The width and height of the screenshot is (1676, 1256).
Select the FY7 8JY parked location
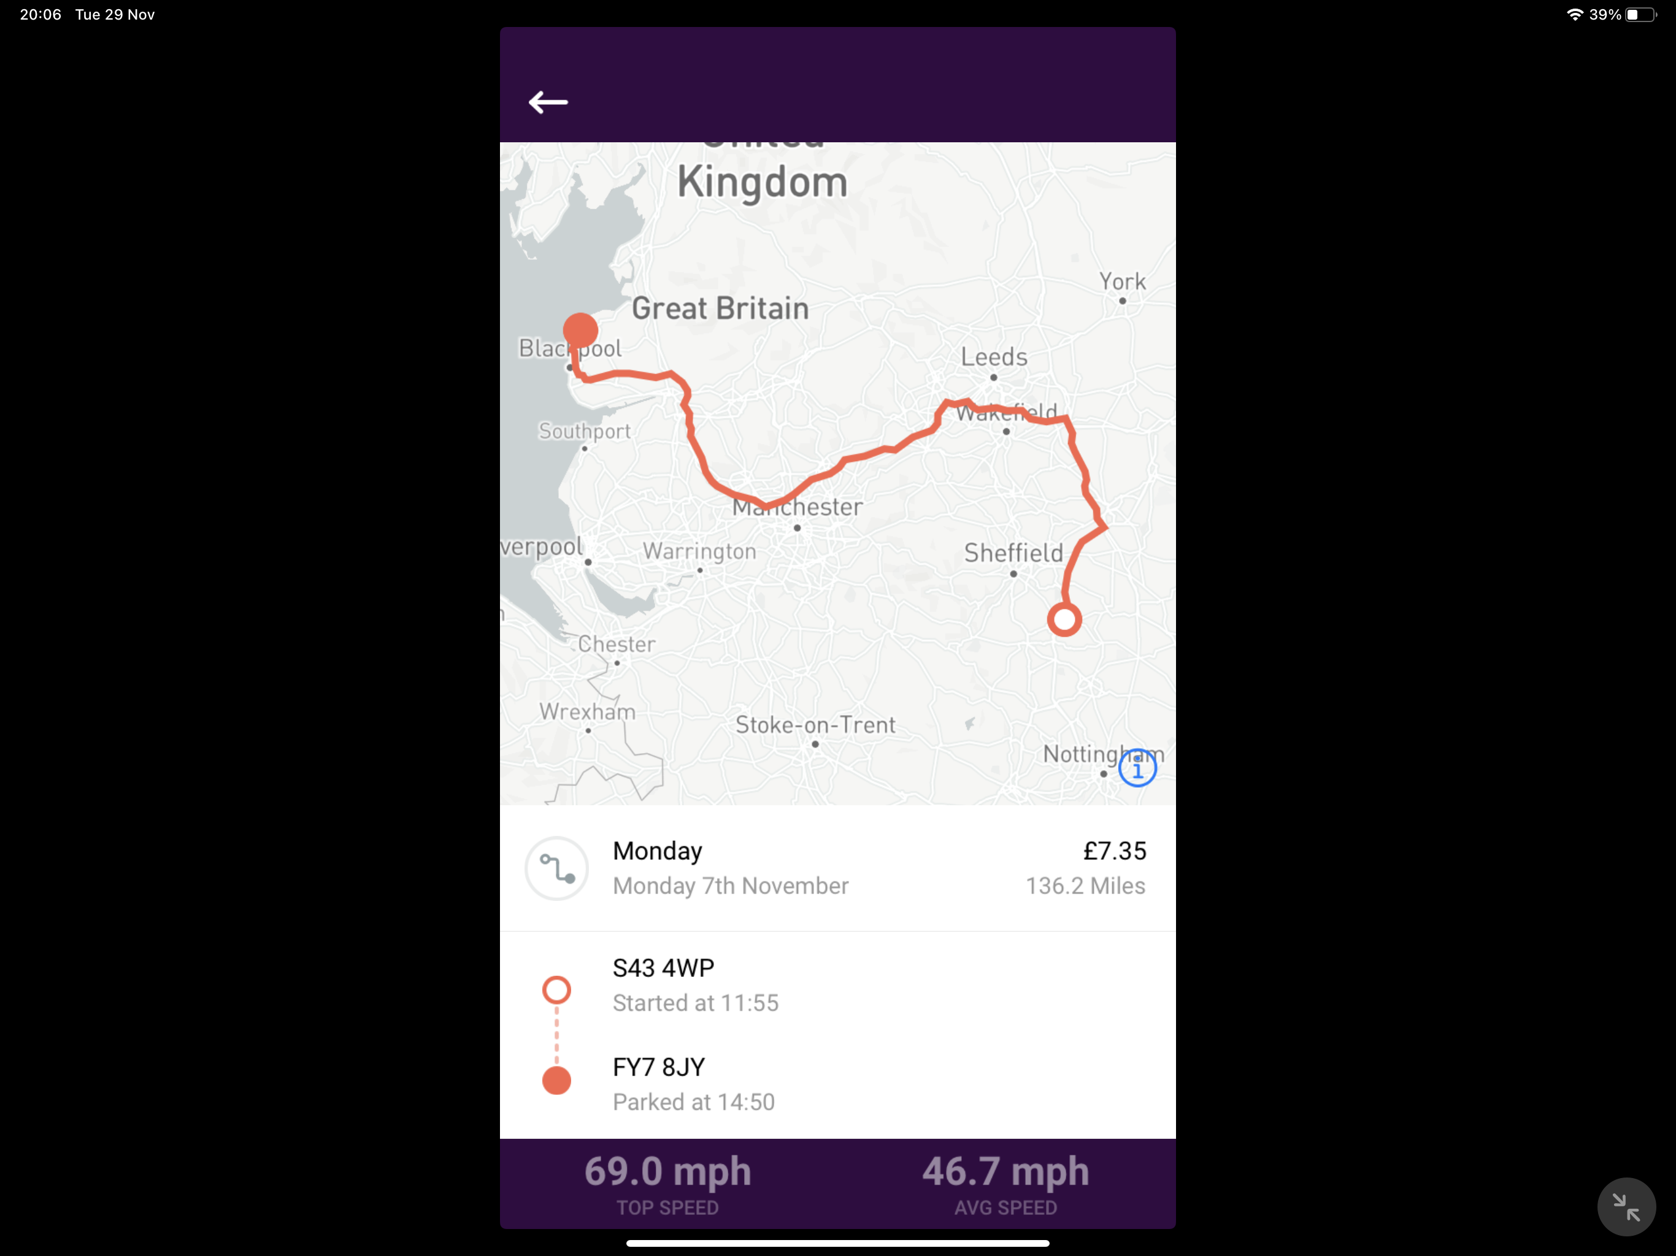click(658, 1066)
